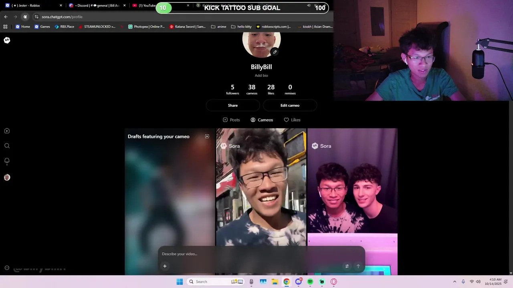Open the search icon in Sora sidebar
This screenshot has height=288, width=513.
(x=7, y=146)
